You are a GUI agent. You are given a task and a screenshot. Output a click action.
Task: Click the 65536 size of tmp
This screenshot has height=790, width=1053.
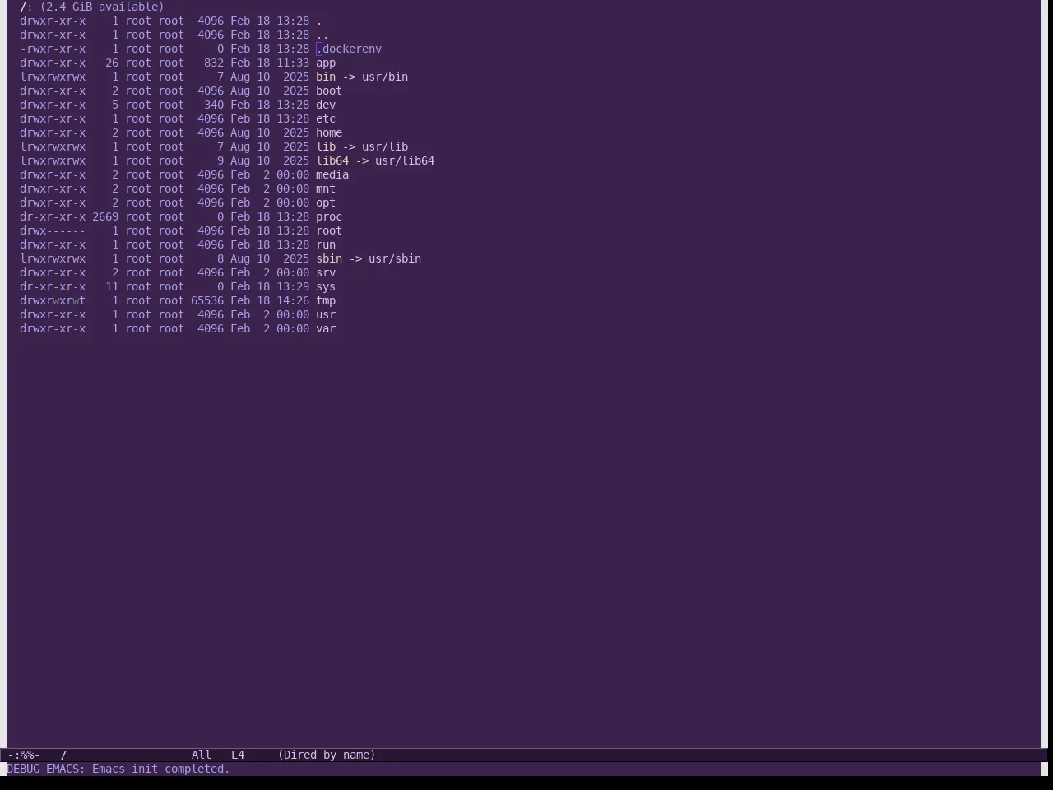[207, 300]
